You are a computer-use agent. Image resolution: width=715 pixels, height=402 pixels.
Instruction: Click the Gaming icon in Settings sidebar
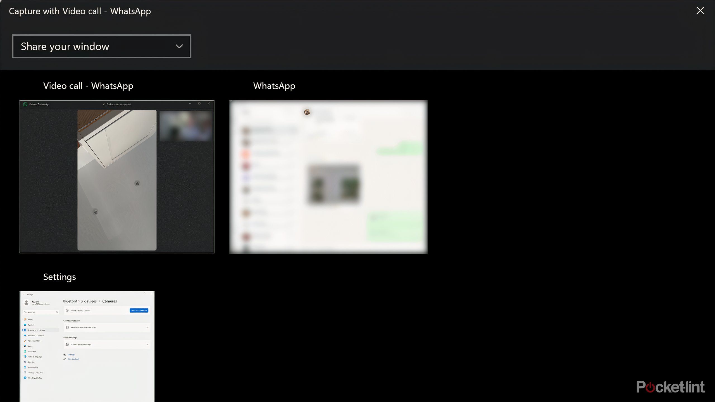[25, 362]
